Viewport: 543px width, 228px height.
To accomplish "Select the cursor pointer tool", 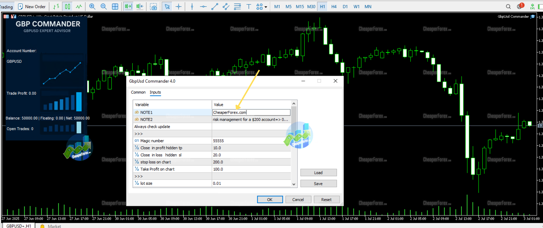I will (167, 6).
